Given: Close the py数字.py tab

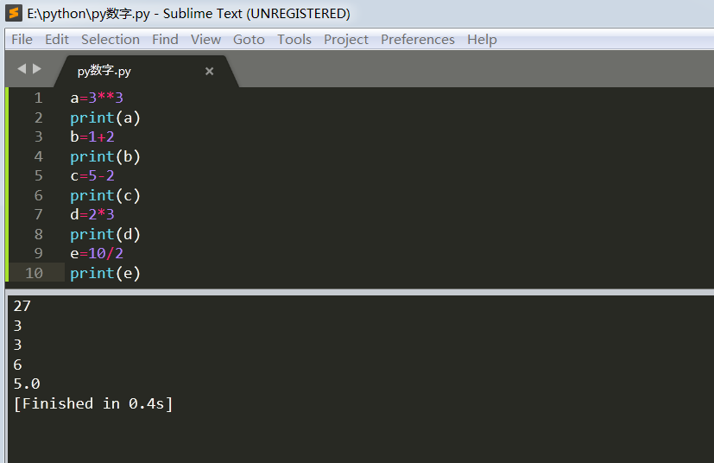Looking at the screenshot, I should (210, 71).
